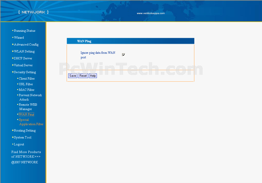Open the Client Filter page
This screenshot has width=262, height=183.
27,79
